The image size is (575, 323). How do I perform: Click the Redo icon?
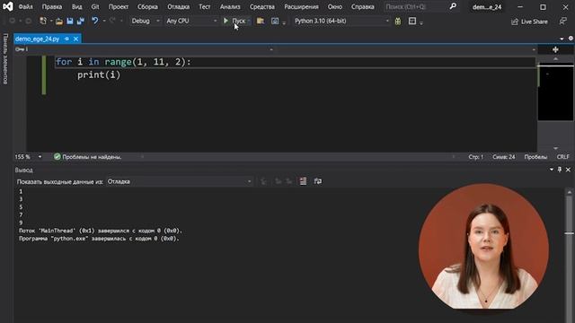112,21
